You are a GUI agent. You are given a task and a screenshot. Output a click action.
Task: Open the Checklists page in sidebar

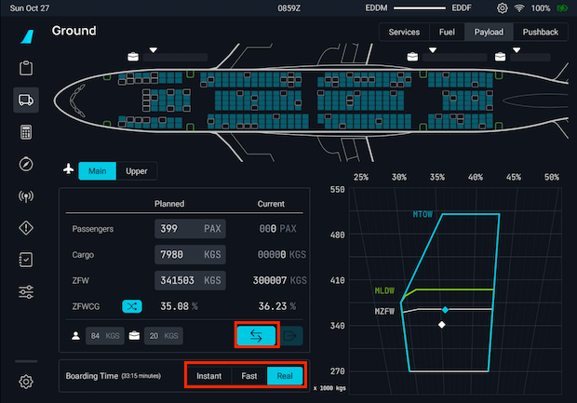tap(26, 260)
